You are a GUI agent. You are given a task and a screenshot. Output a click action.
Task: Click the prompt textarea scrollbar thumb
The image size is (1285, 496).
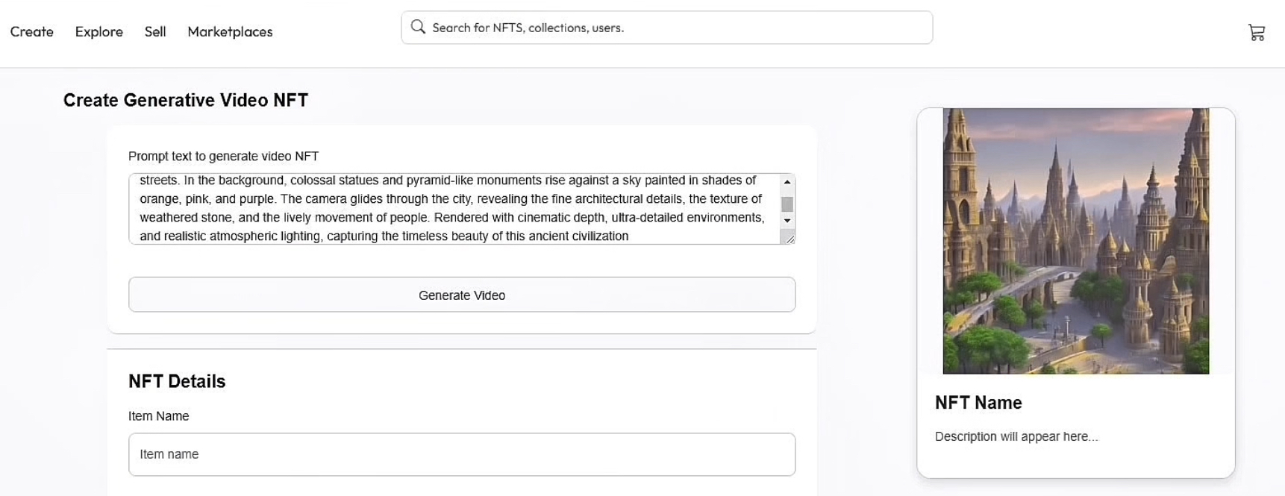(x=787, y=204)
